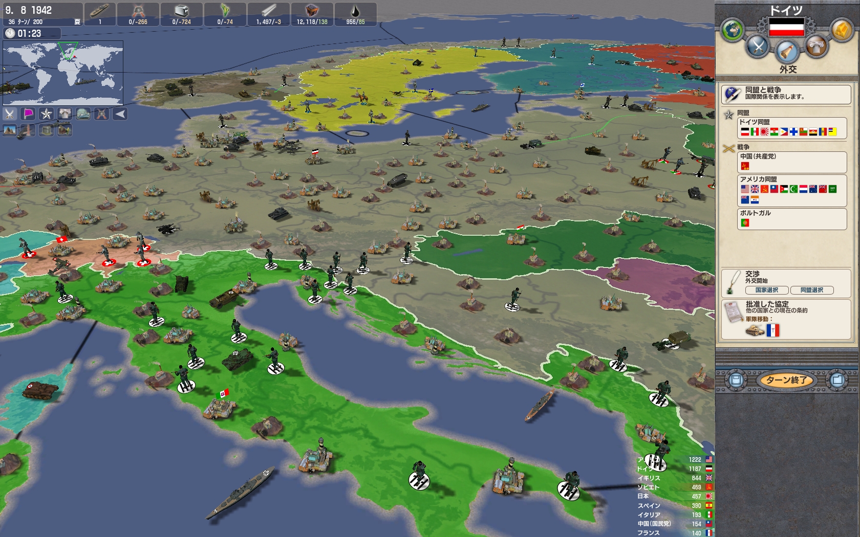Select the ドイツ同盟 alliance box
The width and height of the screenshot is (860, 537).
pos(792,128)
